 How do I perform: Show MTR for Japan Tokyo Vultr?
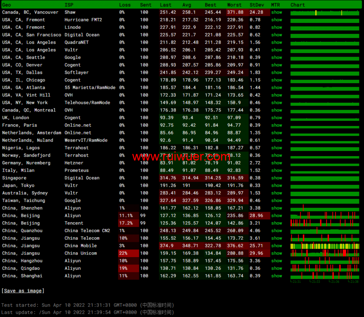276,186
